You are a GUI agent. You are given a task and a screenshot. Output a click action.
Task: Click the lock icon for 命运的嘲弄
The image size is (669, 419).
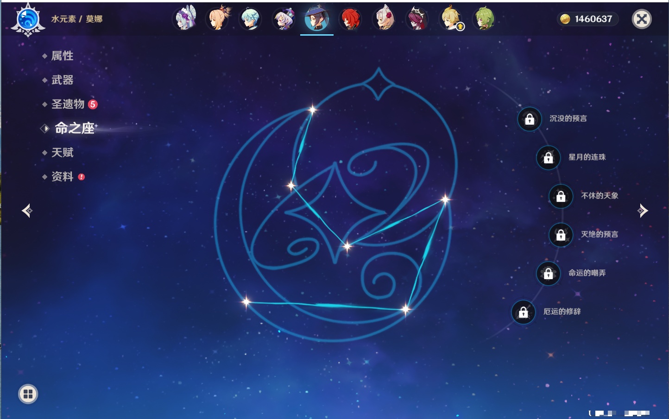[x=548, y=273]
